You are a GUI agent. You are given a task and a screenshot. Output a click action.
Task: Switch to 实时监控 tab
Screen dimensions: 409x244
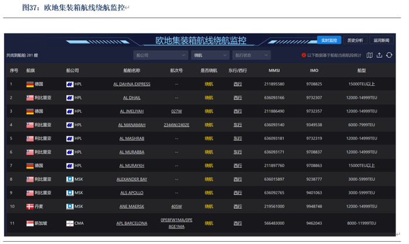tap(329, 40)
